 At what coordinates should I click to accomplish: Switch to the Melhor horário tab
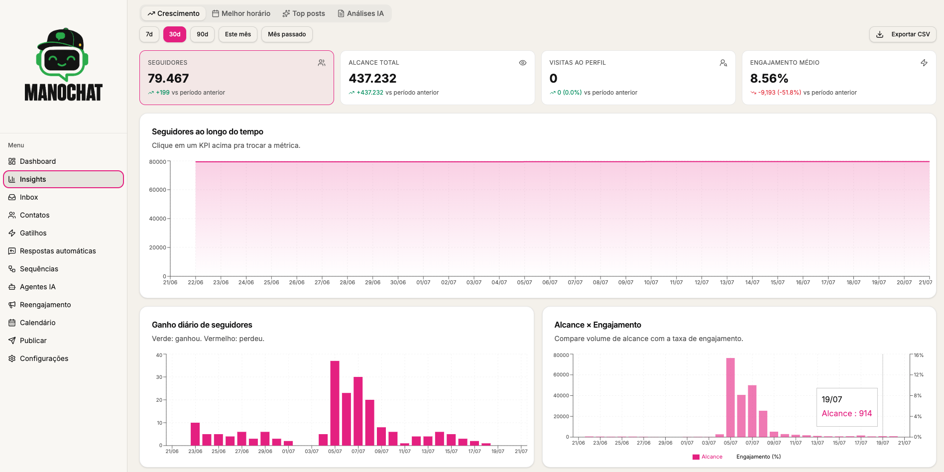[241, 13]
